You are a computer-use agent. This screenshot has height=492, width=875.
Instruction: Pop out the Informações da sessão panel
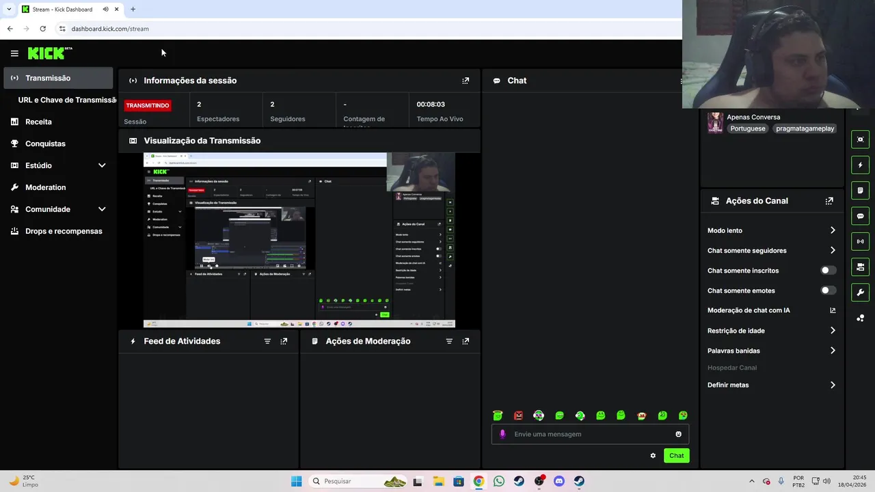[466, 81]
